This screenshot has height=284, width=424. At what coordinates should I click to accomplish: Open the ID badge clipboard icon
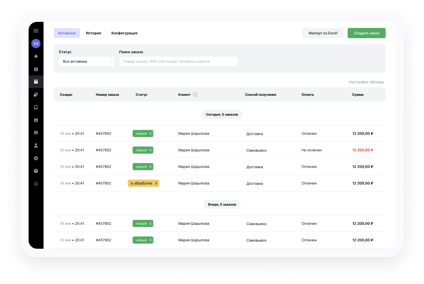(36, 120)
